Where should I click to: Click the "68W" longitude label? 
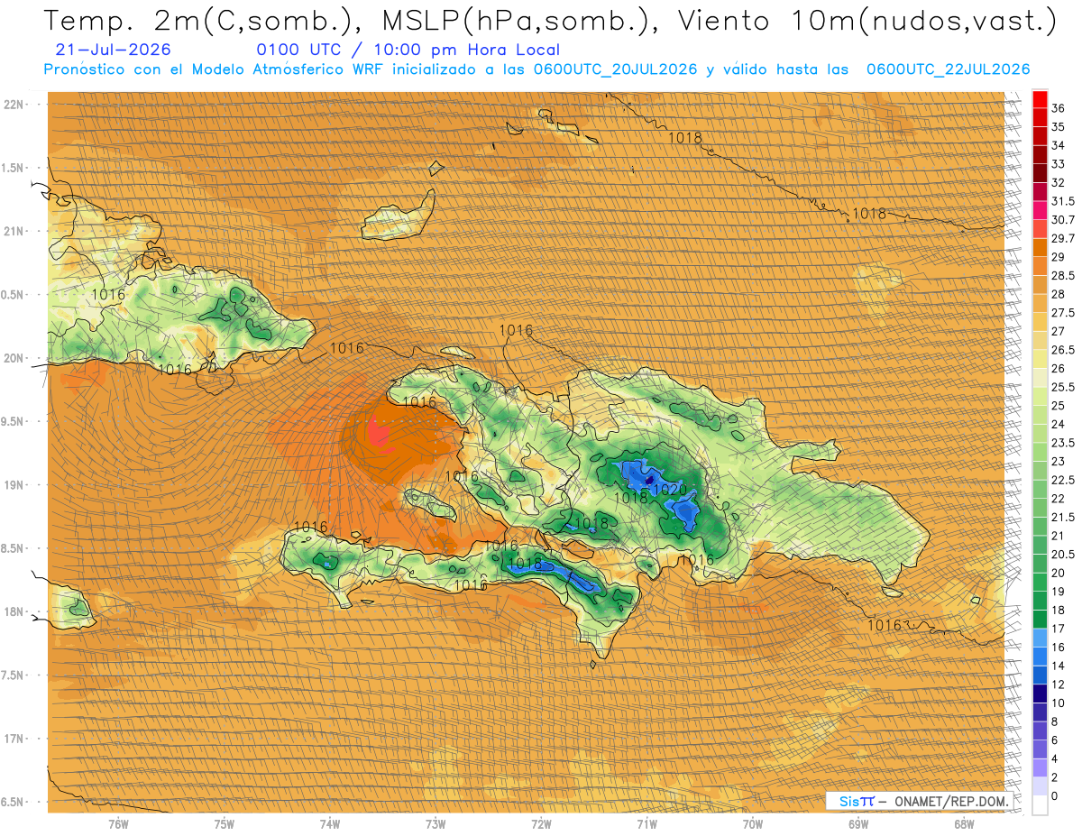coord(964,823)
